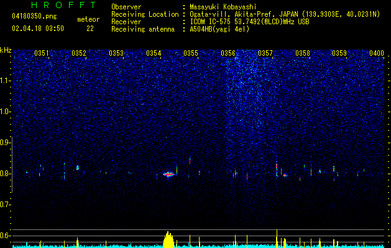Click the 0.8 kHz axis label
Image resolution: width=391 pixels, height=248 pixels.
(5, 174)
